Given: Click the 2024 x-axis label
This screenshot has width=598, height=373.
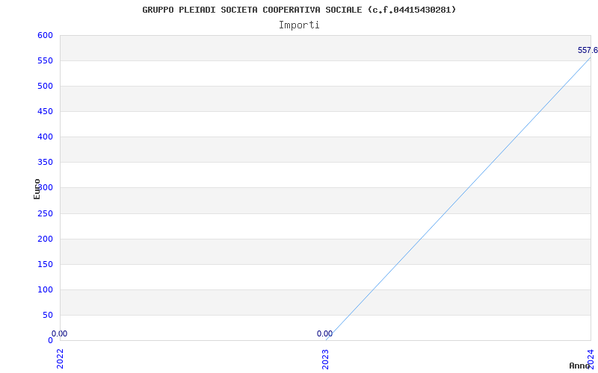Looking at the screenshot, I should click(x=591, y=359).
